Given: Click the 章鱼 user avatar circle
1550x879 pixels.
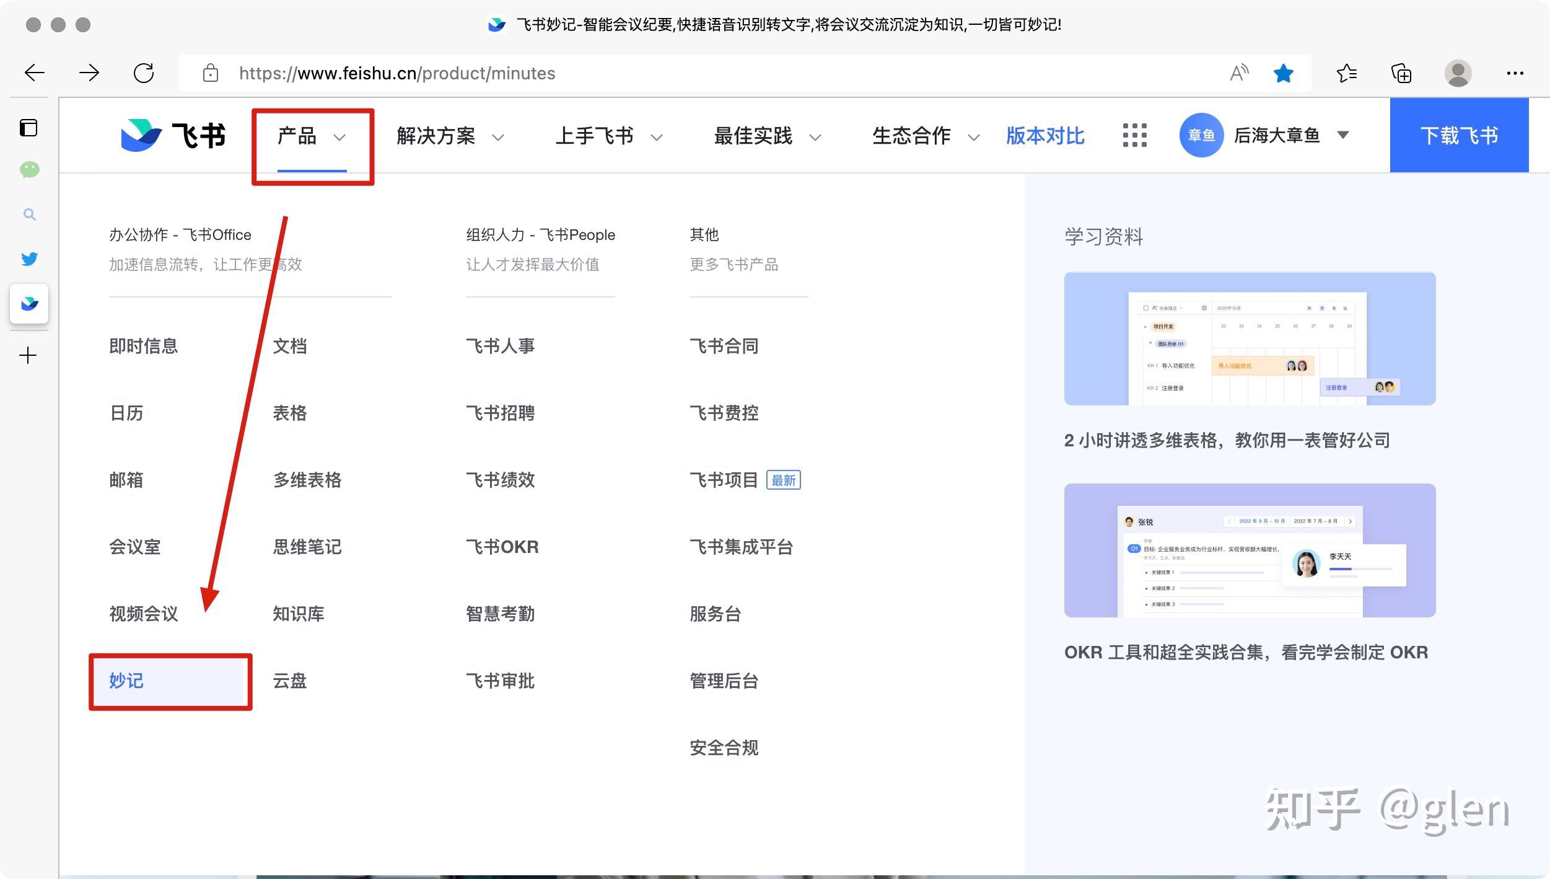Looking at the screenshot, I should 1202,135.
